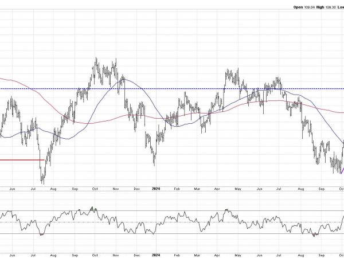Click the Open 109.04 value in header

(304, 7)
